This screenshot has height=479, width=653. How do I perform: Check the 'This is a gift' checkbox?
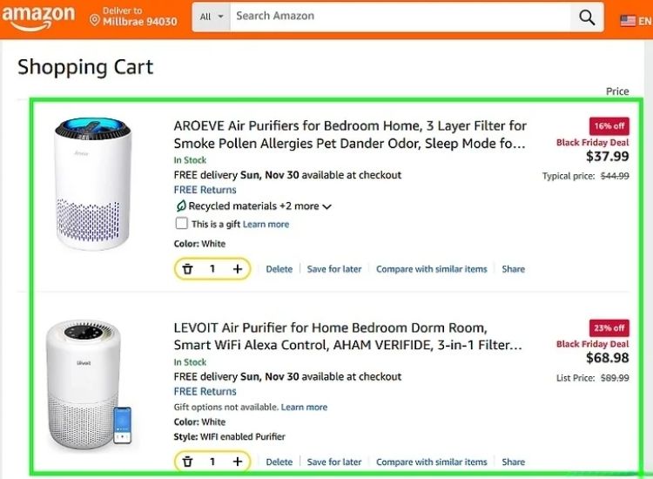[181, 224]
